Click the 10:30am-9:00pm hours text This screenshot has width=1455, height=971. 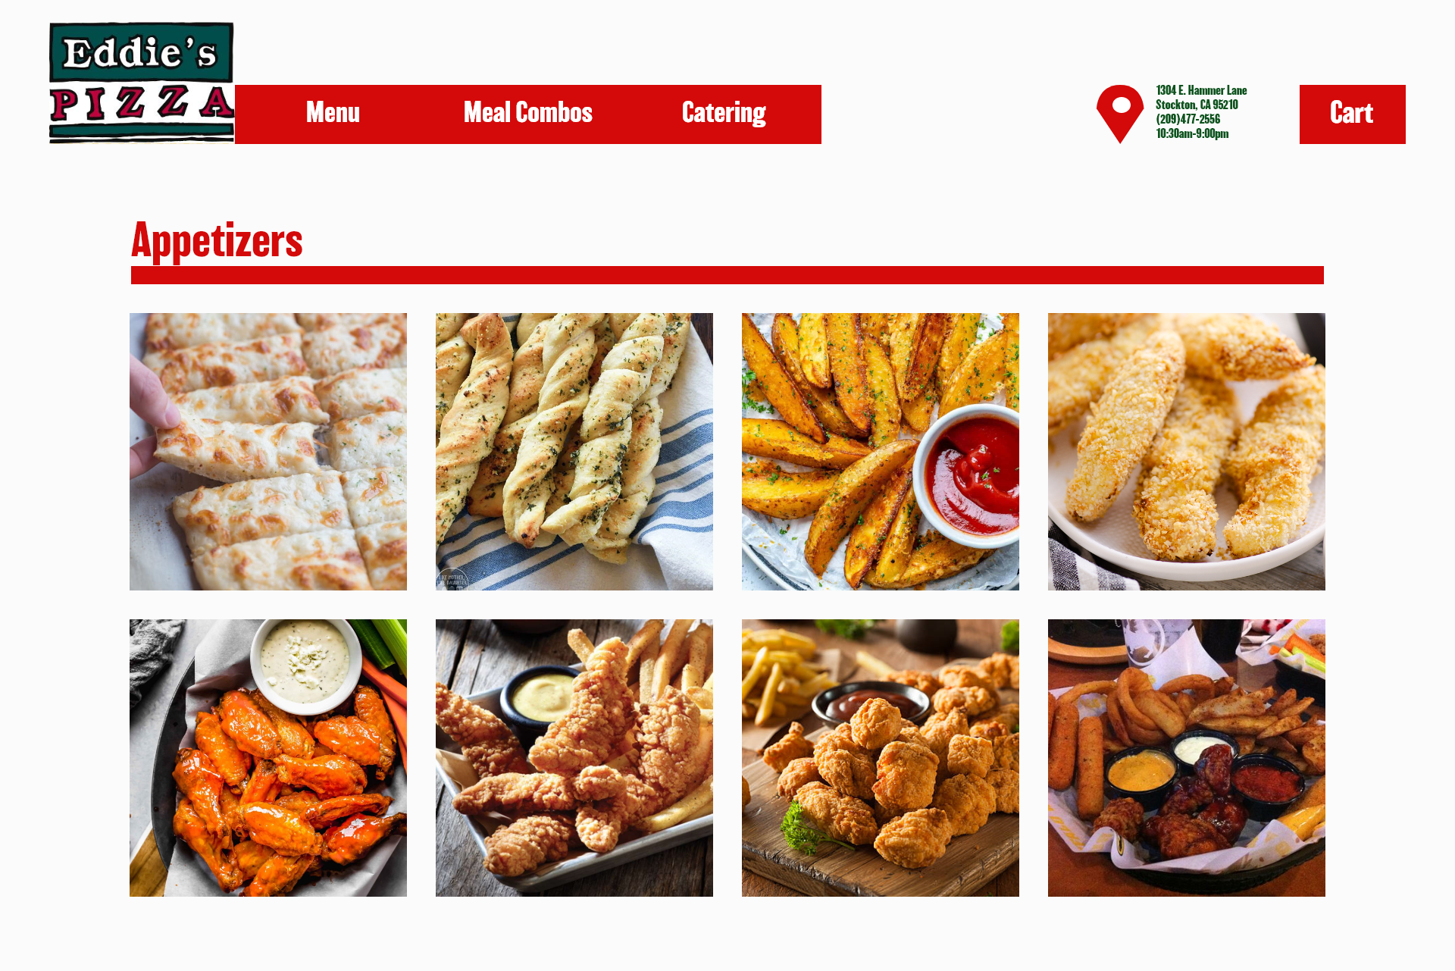pyautogui.click(x=1192, y=133)
